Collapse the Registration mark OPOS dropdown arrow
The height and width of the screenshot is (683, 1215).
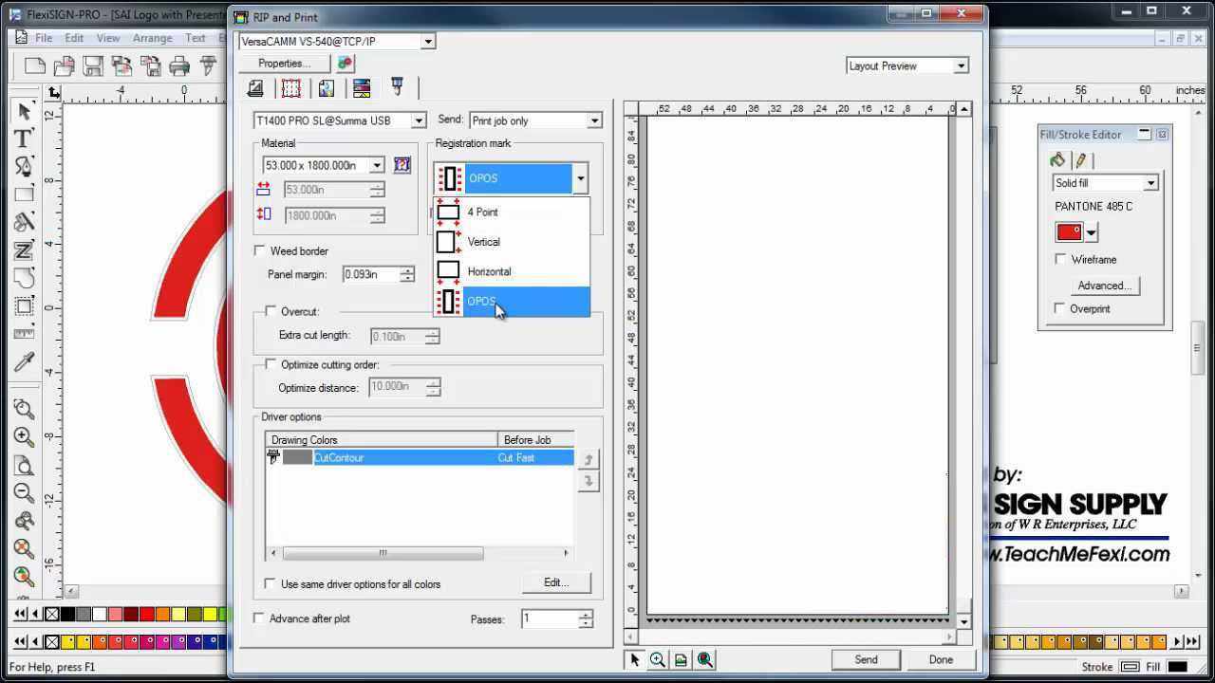click(x=580, y=178)
